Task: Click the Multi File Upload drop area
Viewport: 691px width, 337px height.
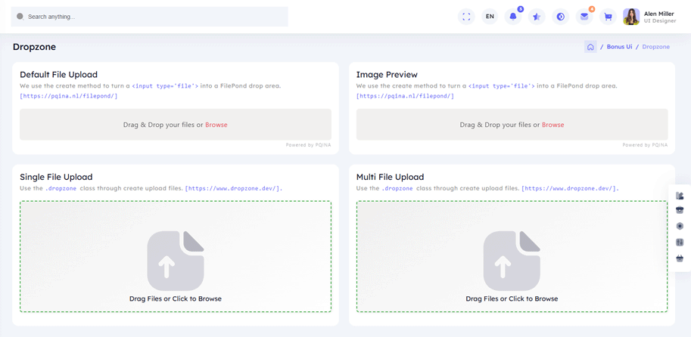Action: click(512, 256)
